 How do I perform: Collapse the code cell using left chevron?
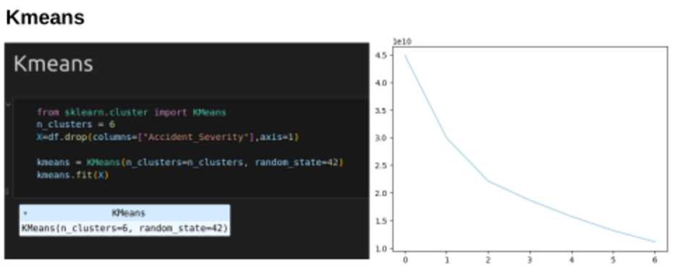pos(8,105)
